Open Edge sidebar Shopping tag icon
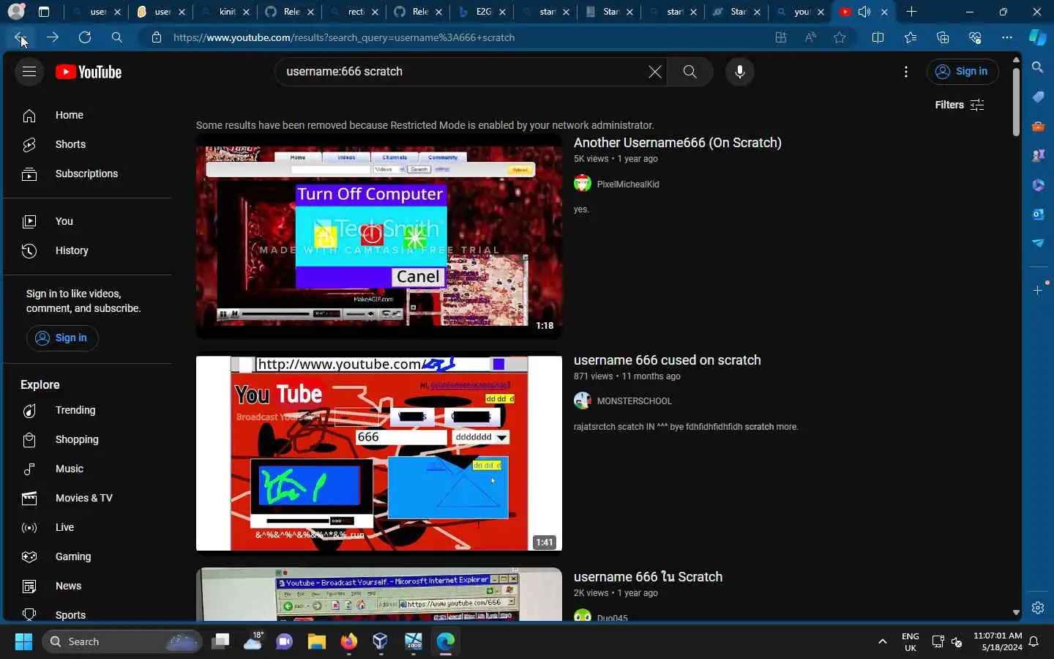The width and height of the screenshot is (1054, 659). tap(1038, 97)
